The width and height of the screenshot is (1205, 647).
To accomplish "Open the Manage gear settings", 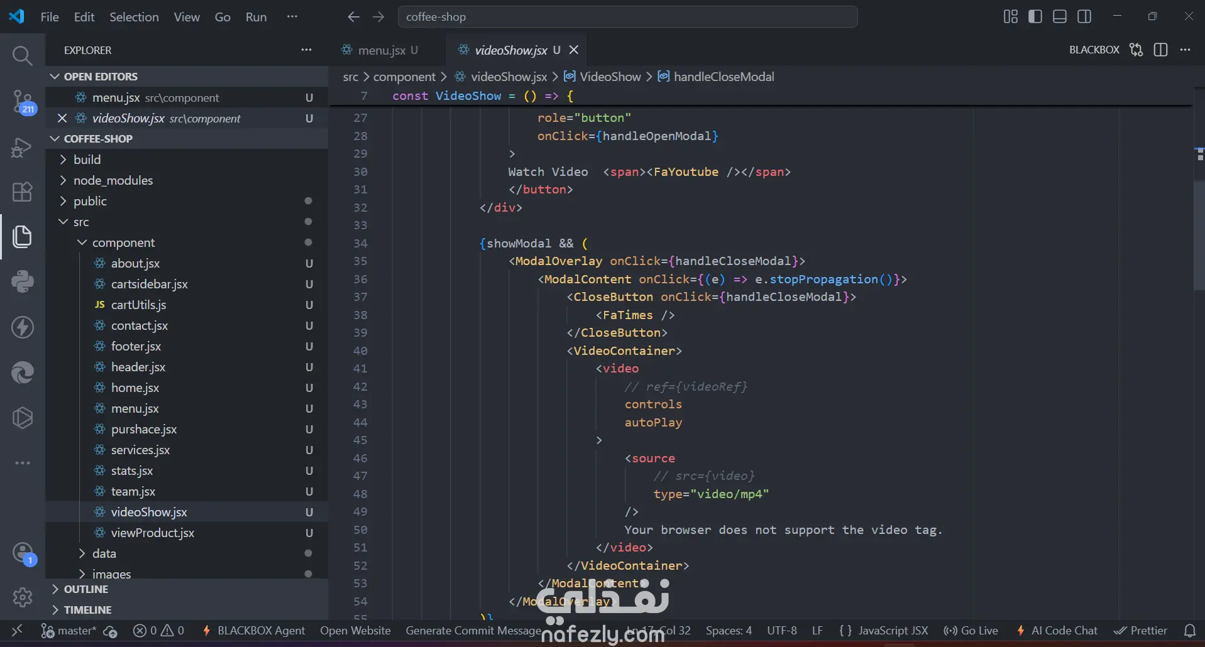I will pos(23,597).
